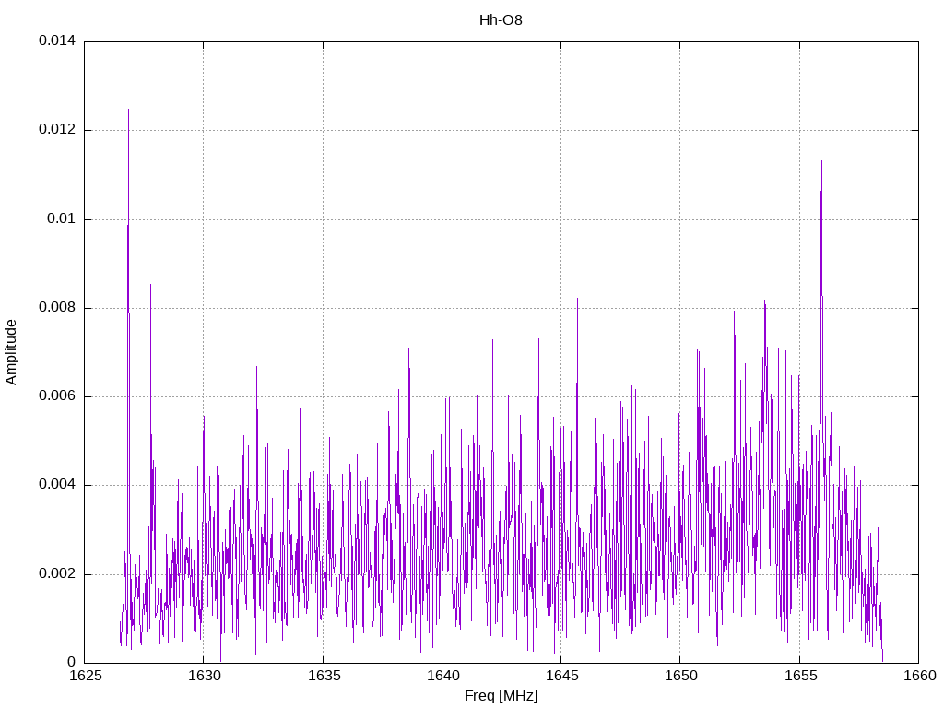Click the tip of the tallest peak near 1627 MHz
944x708 pixels.
128,110
